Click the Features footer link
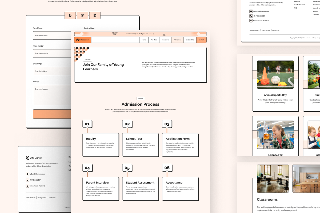320x213 pixels. pyautogui.click(x=297, y=2)
